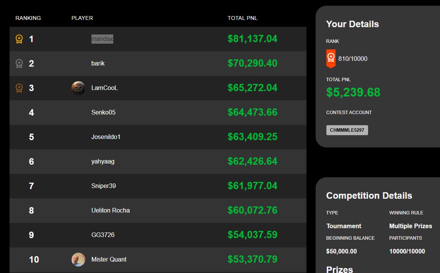Click the silver medal icon next to barik's rank
Image resolution: width=440 pixels, height=273 pixels.
(19, 64)
